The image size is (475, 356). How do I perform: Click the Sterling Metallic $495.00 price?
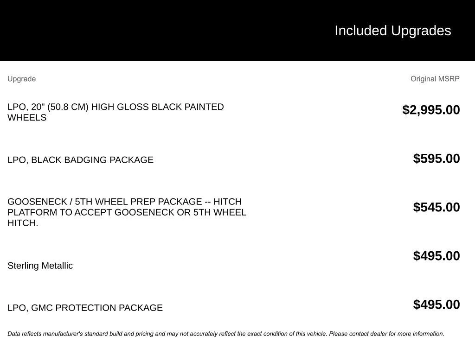point(436,256)
